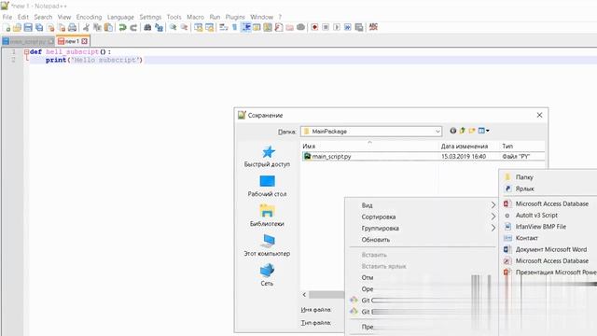Click the Zoom In toolbar icon
This screenshot has width=597, height=336.
[174, 27]
